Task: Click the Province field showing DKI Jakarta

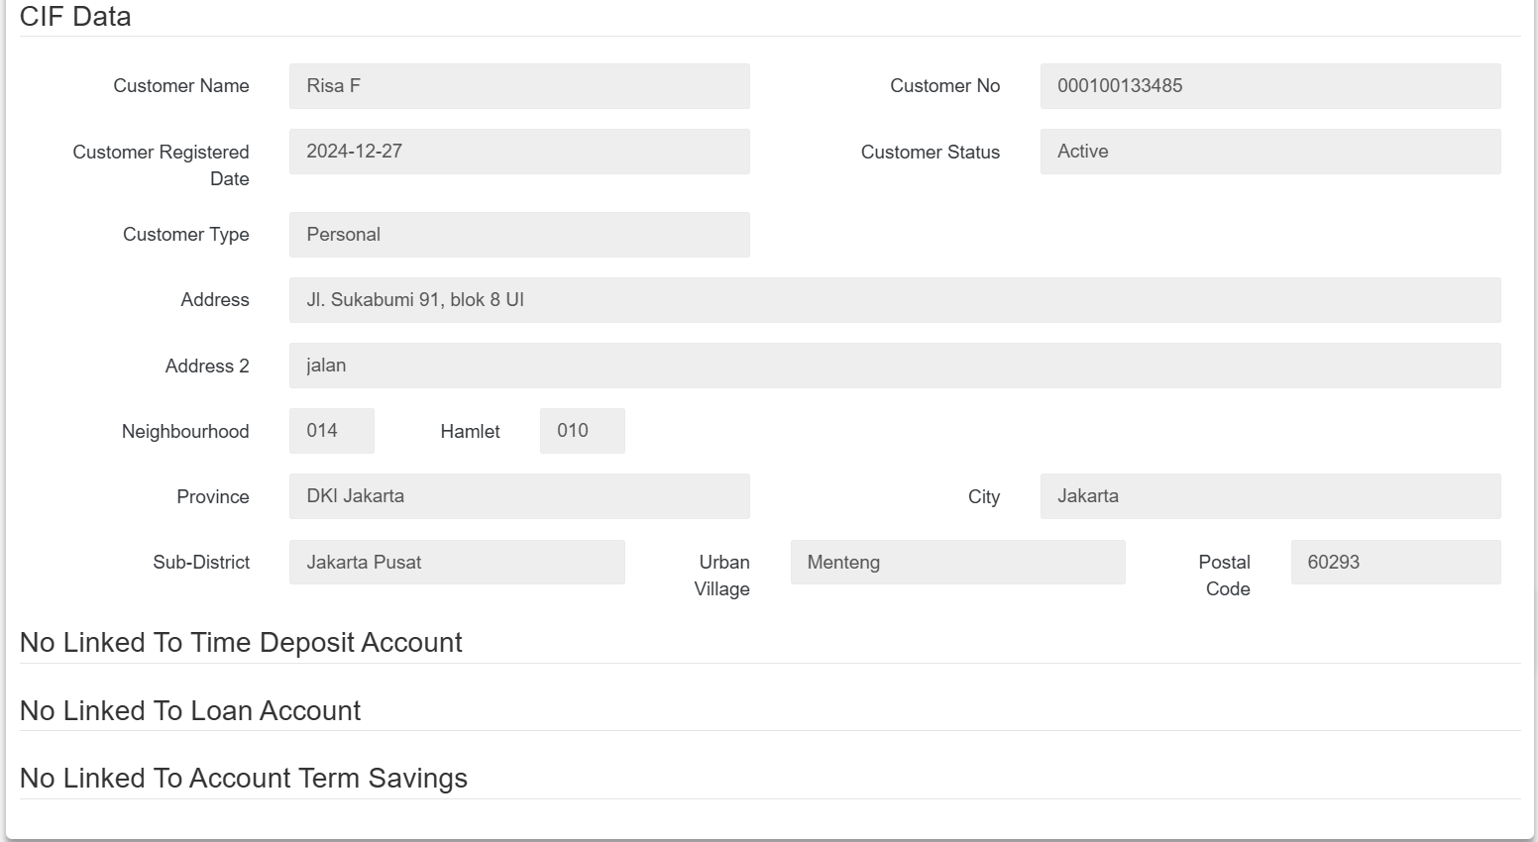Action: (518, 496)
